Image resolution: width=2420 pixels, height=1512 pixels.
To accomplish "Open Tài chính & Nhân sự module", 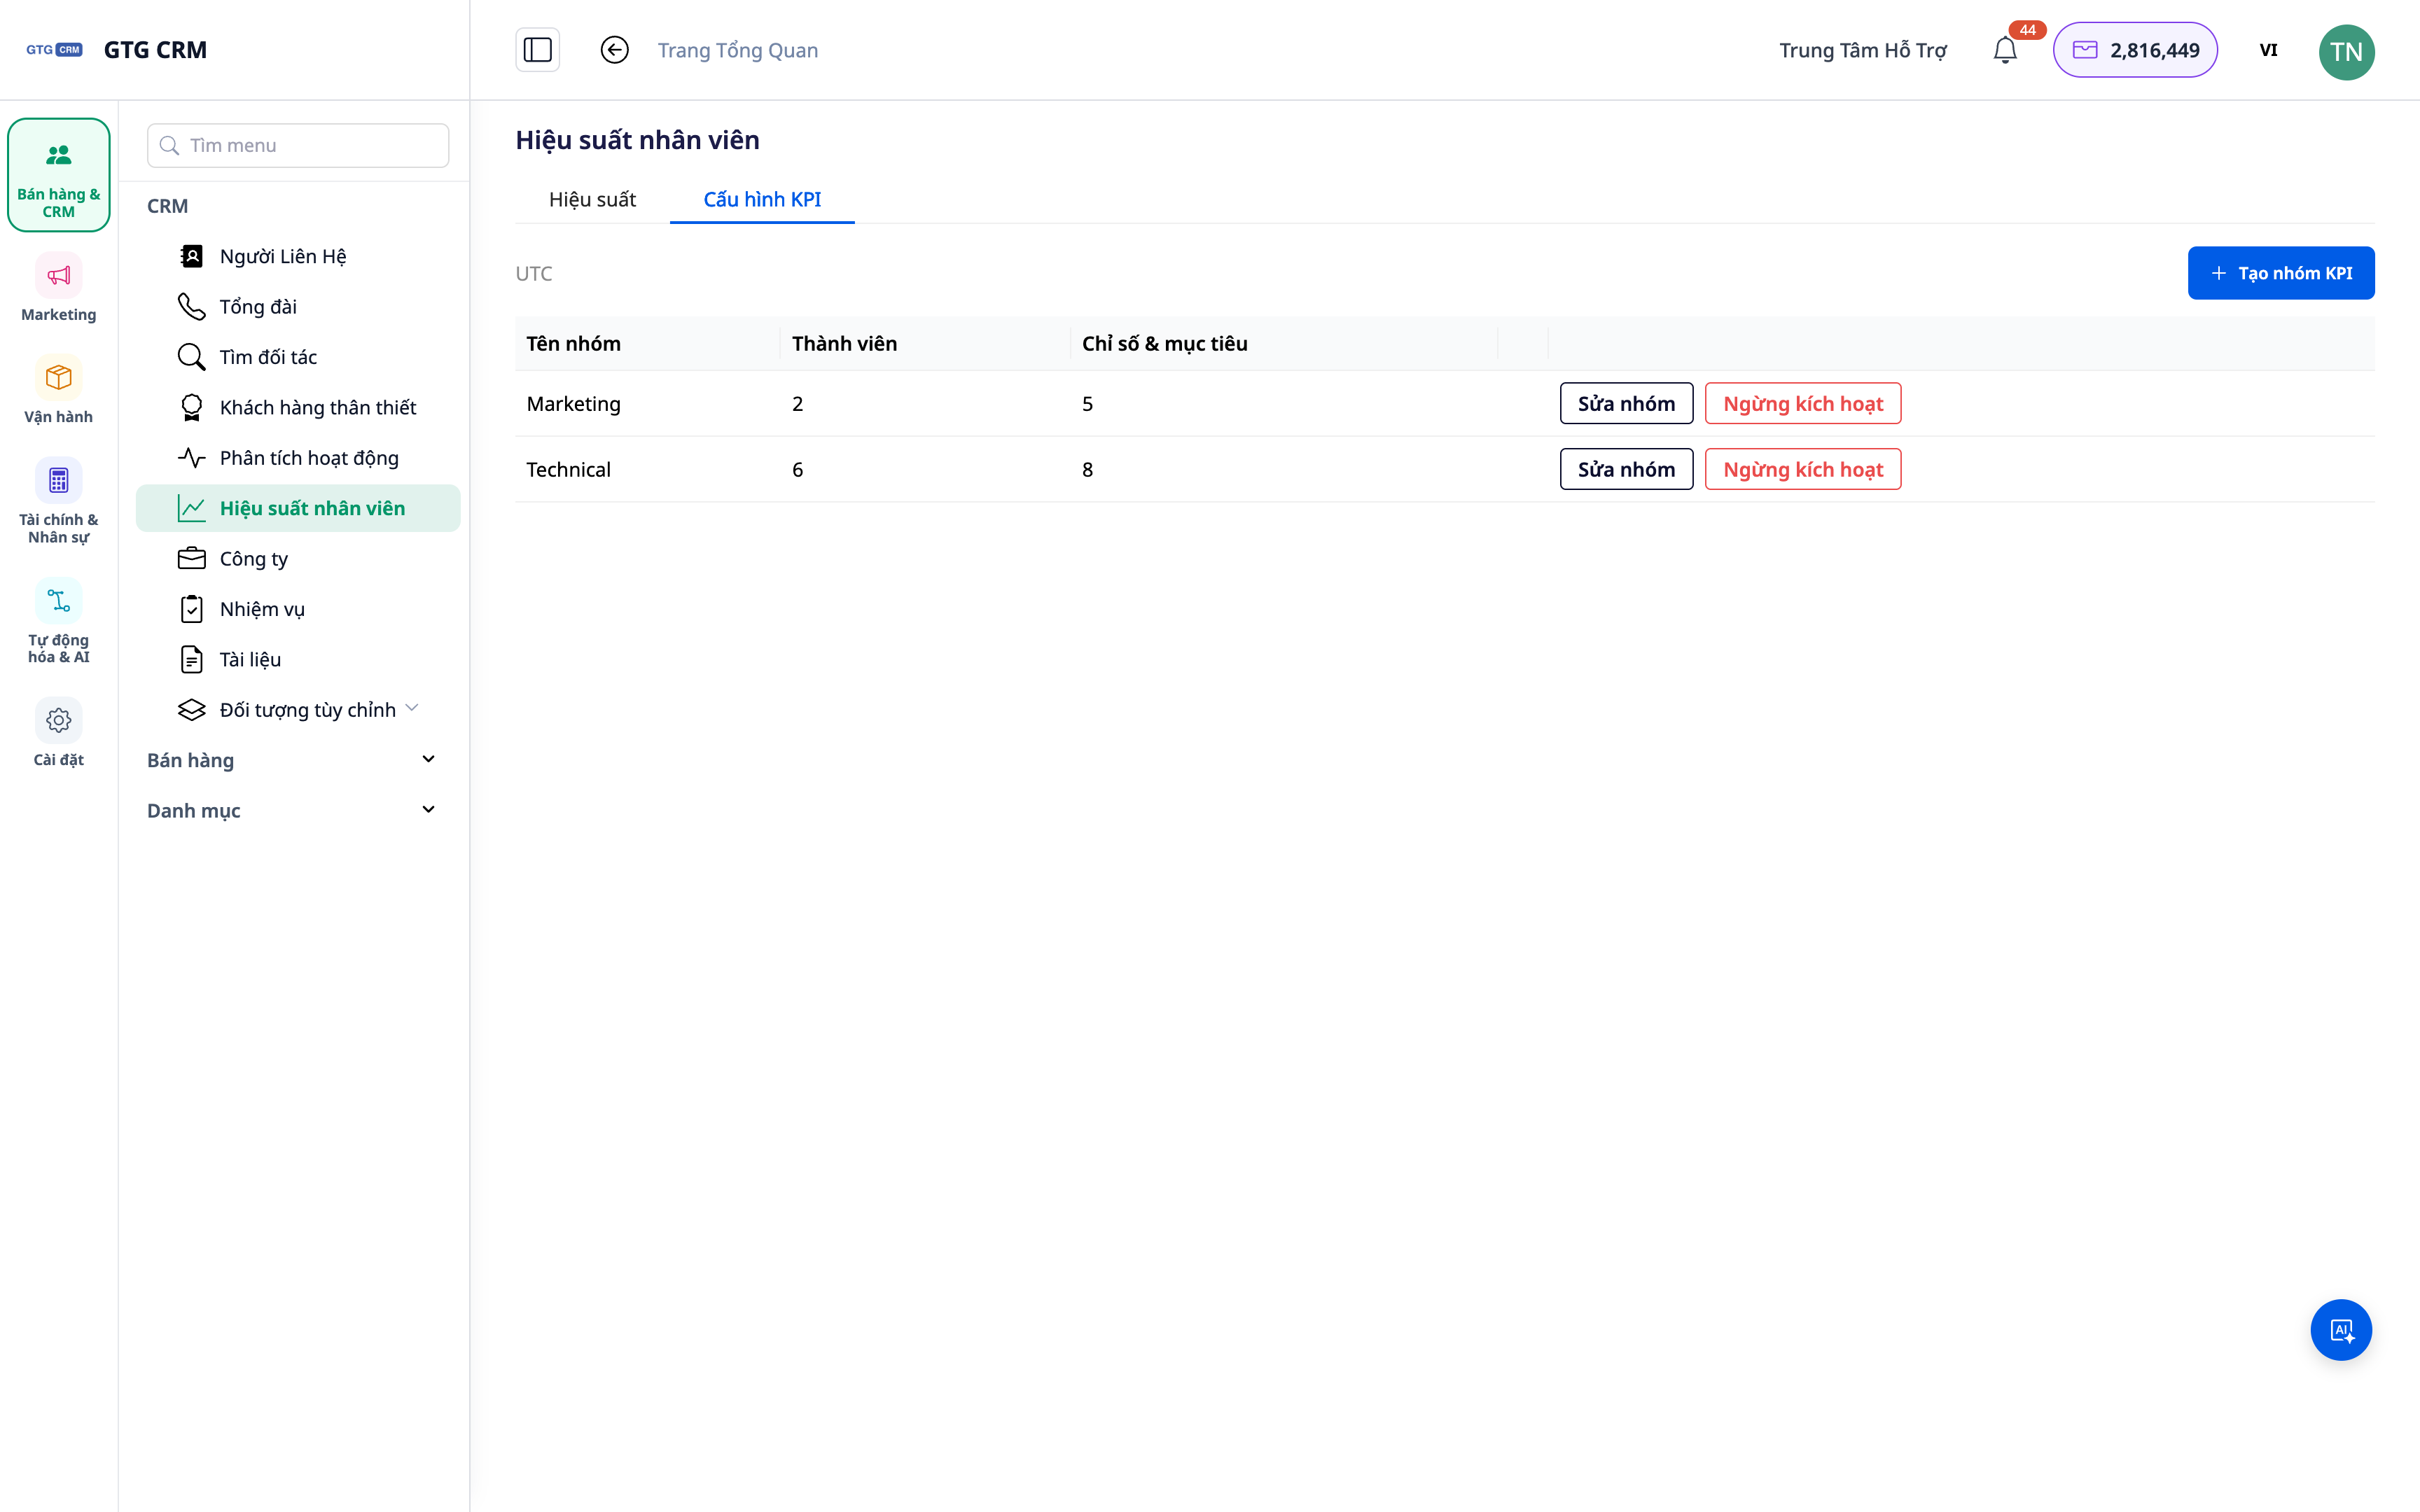I will (x=59, y=500).
